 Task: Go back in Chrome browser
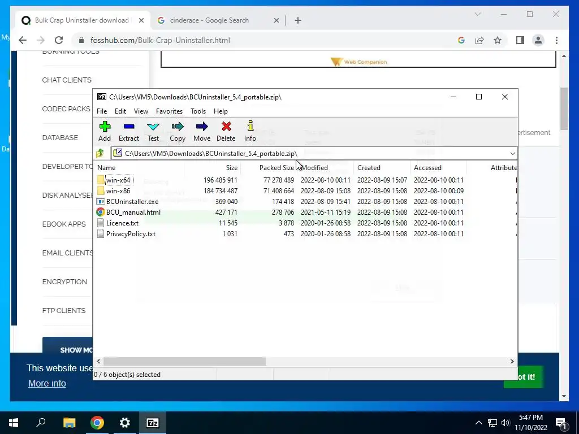pos(23,40)
